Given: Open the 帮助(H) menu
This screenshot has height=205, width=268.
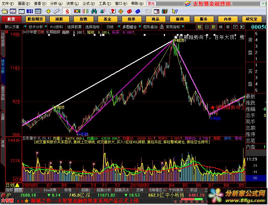Looking at the screenshot, I should tap(137, 3).
